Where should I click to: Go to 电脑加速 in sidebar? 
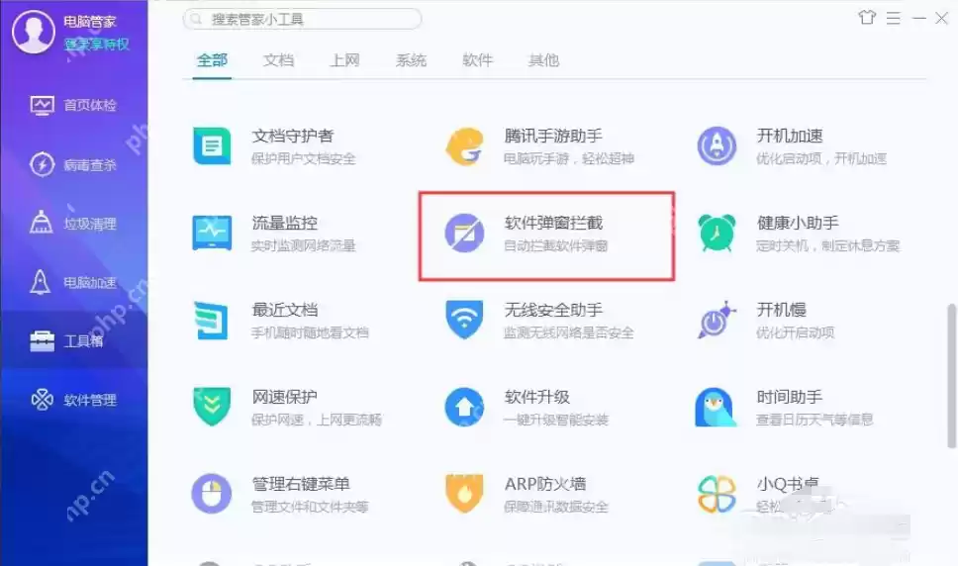[x=74, y=283]
